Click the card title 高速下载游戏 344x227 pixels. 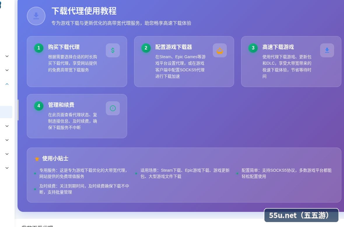[x=278, y=47]
